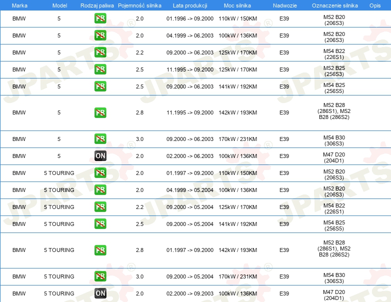Click the Pojemność silnika column header
This screenshot has width=391, height=302.
pyautogui.click(x=139, y=5)
